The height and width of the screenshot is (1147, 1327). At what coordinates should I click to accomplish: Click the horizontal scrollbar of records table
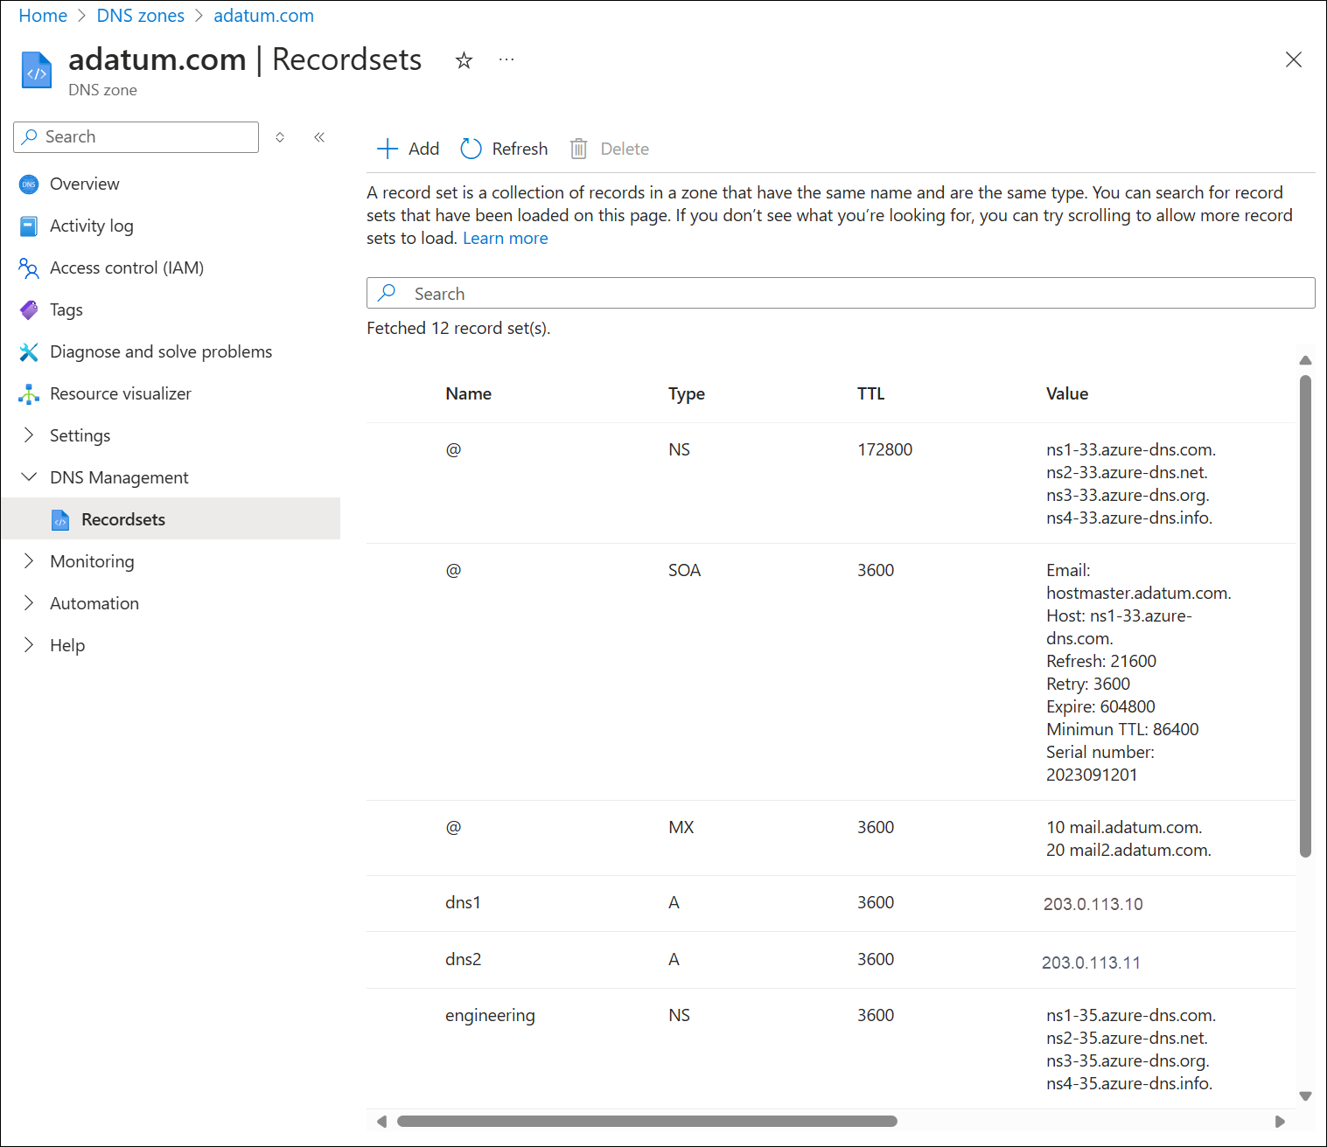[x=646, y=1121]
